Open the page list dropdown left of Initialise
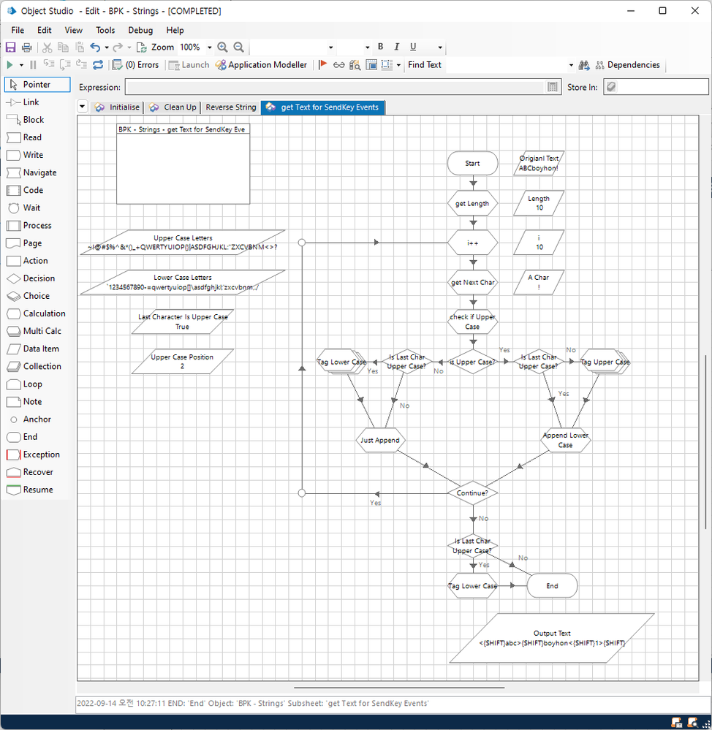The height and width of the screenshot is (730, 712). (82, 107)
